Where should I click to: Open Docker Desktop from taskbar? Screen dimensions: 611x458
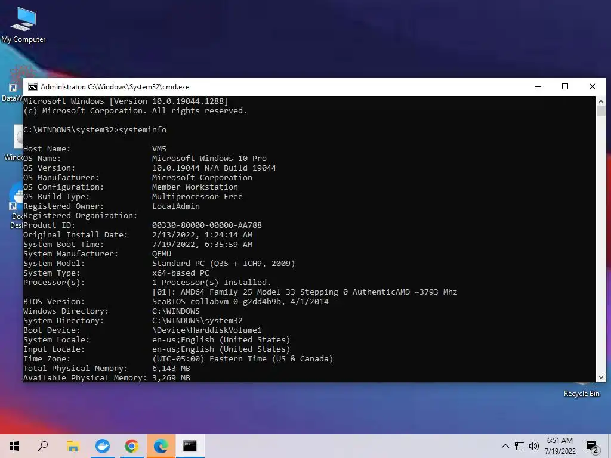point(103,445)
